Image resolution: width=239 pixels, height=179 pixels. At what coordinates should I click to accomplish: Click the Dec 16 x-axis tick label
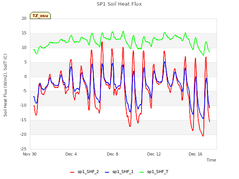point(195,154)
